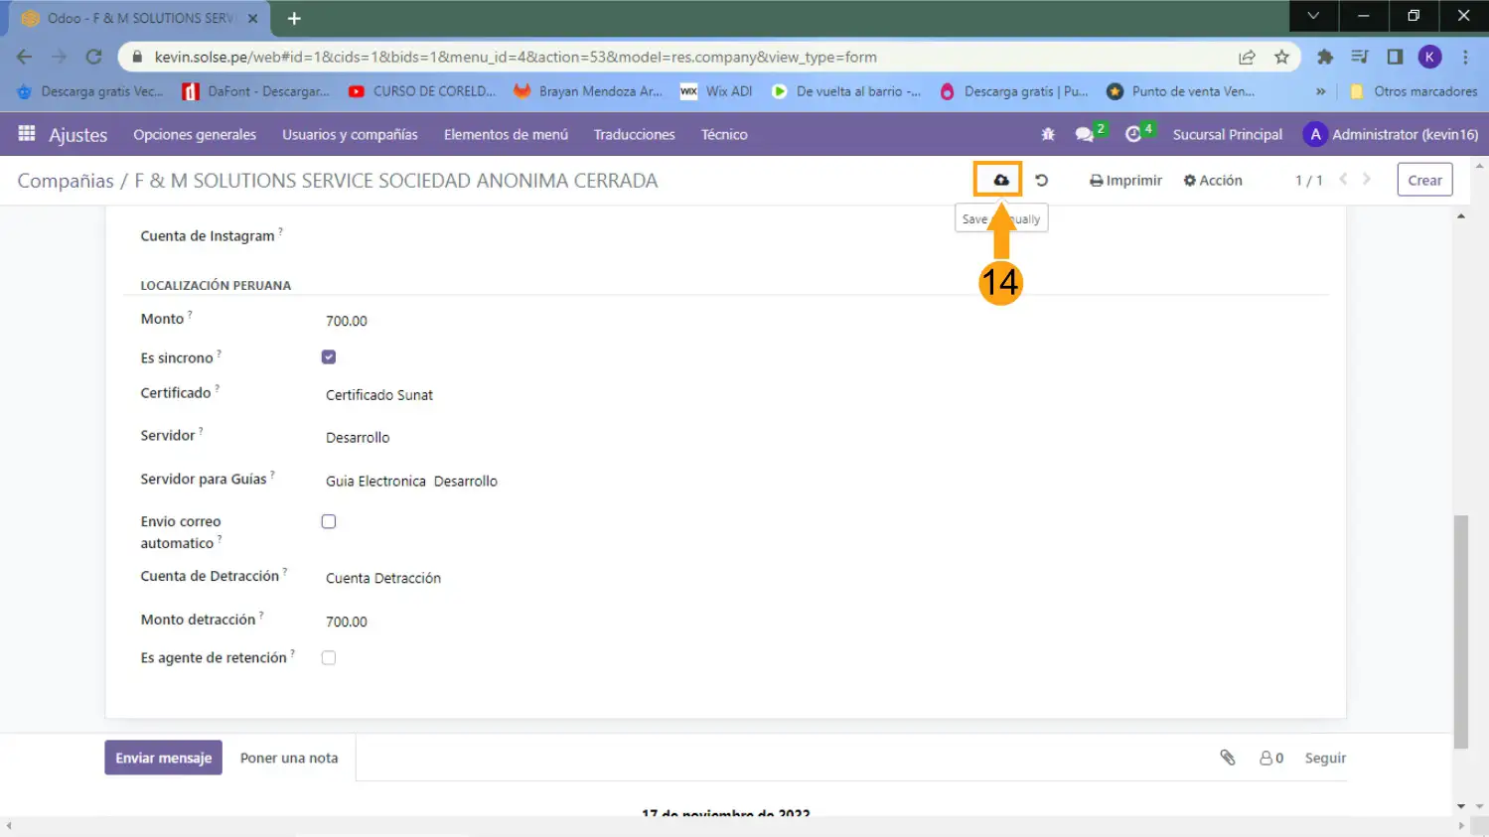The height and width of the screenshot is (837, 1489).
Task: Open the browser extensions puzzle icon
Action: (1325, 57)
